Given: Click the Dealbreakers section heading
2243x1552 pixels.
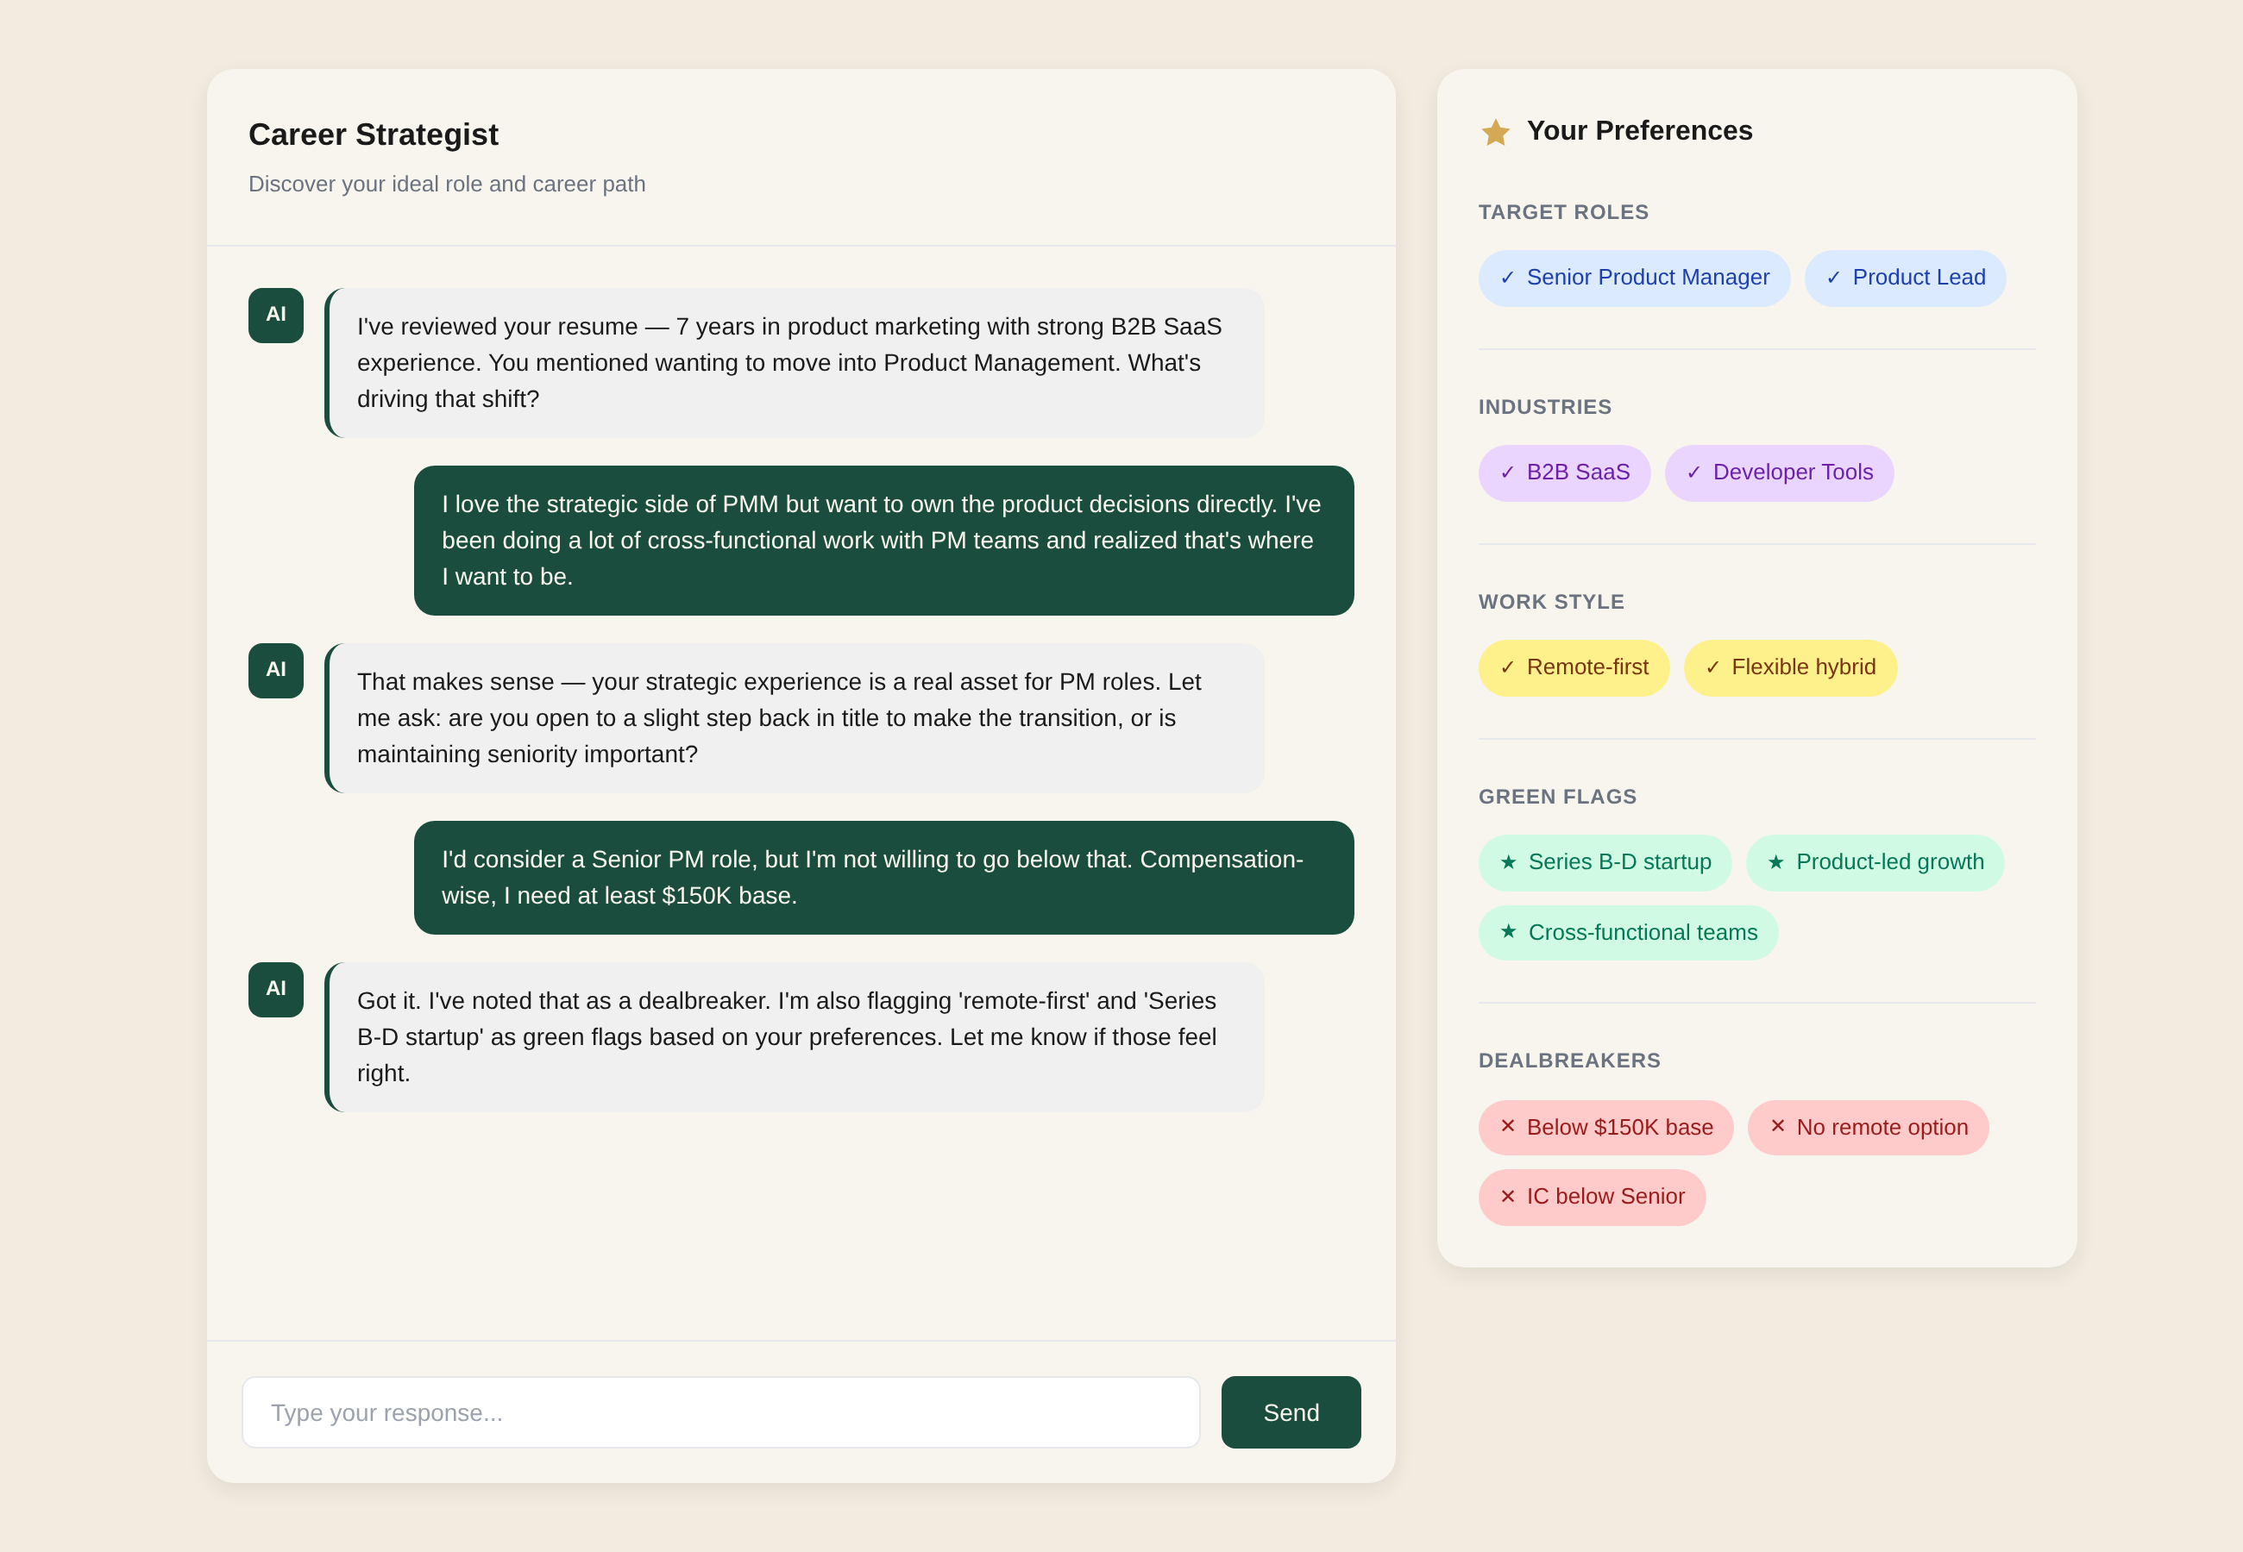Looking at the screenshot, I should coord(1569,1060).
